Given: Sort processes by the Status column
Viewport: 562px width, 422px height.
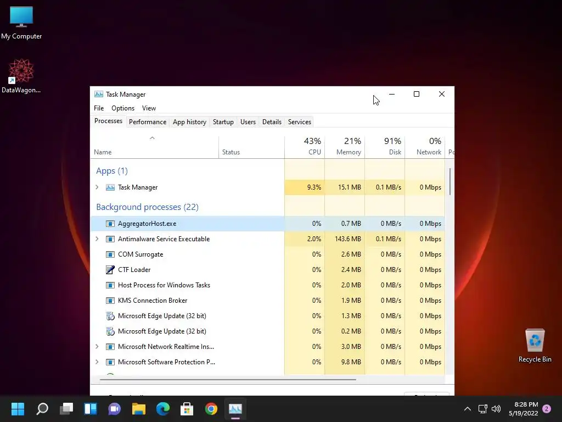Looking at the screenshot, I should click(x=251, y=147).
